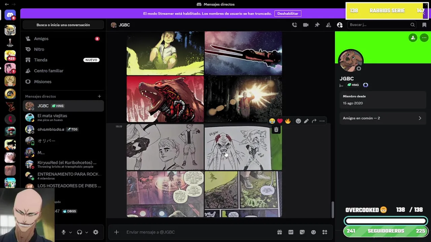The height and width of the screenshot is (242, 431).
Task: Go back with navigation arrow
Action: [7, 4]
